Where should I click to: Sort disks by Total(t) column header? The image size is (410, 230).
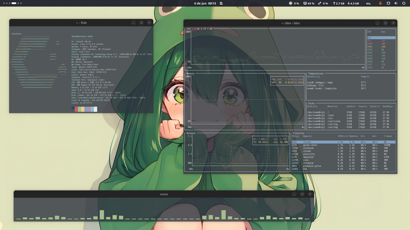pos(375,106)
